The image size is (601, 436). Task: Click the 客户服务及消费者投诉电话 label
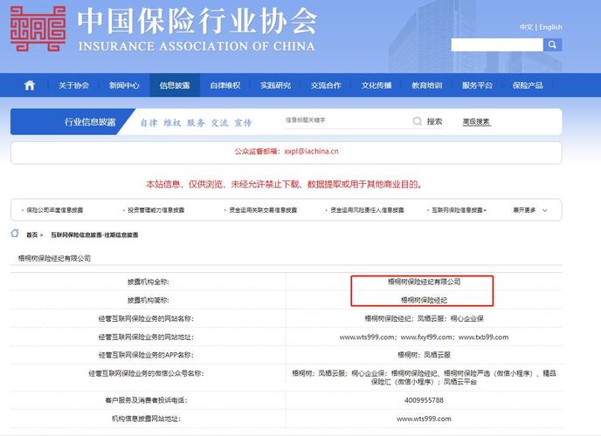pos(146,400)
